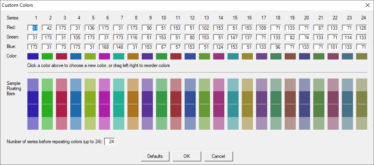Screen dimensions: 374x165
Task: Click the color swatch for series 1
Action: (33, 56)
